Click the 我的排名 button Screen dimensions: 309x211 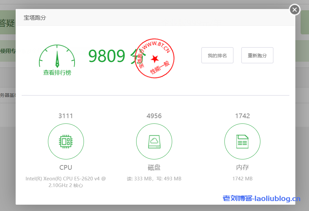click(217, 55)
